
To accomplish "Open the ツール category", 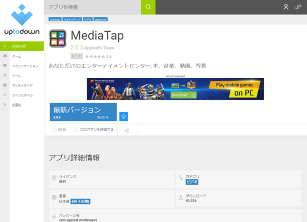I will click(x=17, y=76).
